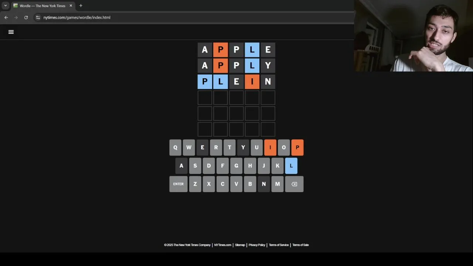Click the browser back arrow
The width and height of the screenshot is (473, 266).
[6, 17]
